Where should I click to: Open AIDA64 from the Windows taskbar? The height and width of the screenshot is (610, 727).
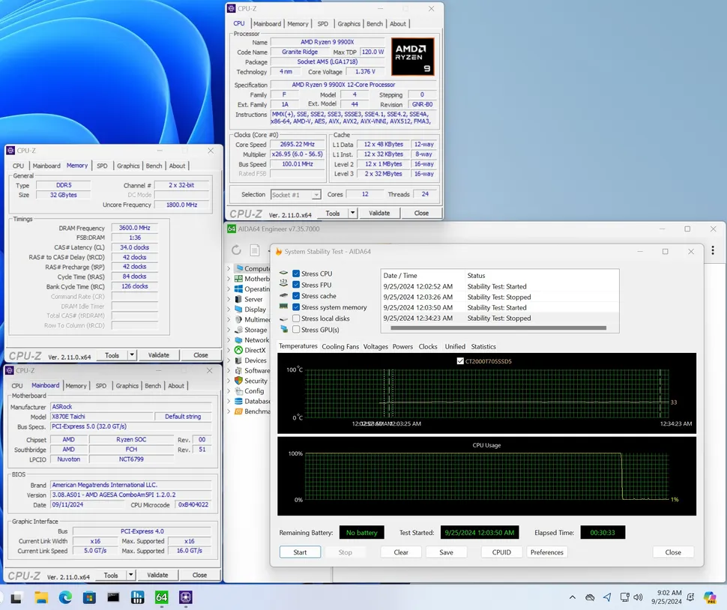point(162,597)
